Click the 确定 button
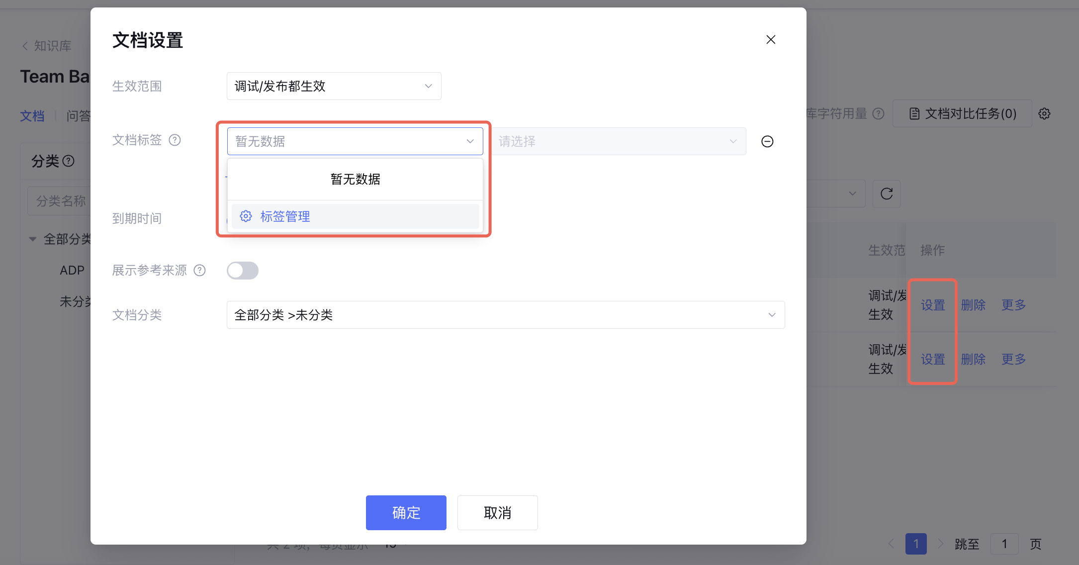The image size is (1079, 565). click(x=406, y=513)
